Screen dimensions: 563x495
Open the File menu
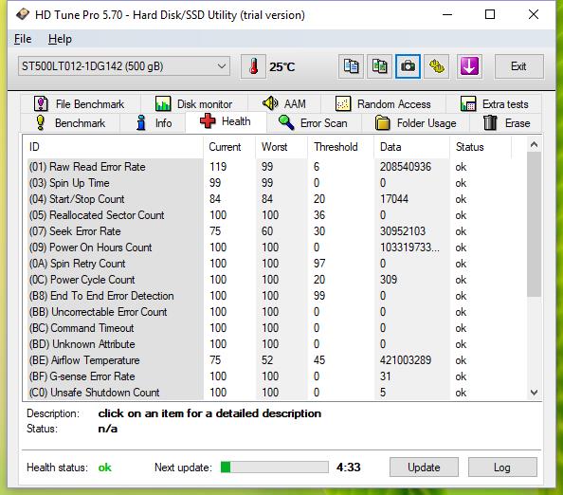(x=23, y=39)
